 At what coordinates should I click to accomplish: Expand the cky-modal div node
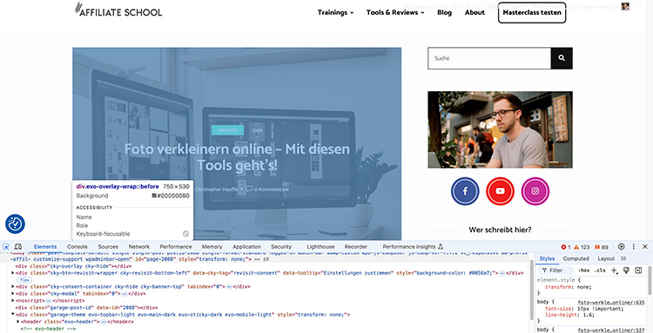12,294
